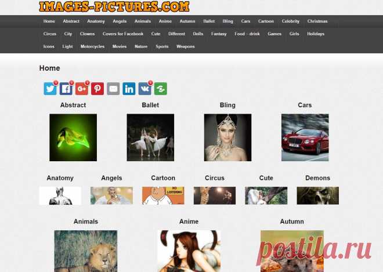Click the Facebook share icon

click(x=66, y=88)
